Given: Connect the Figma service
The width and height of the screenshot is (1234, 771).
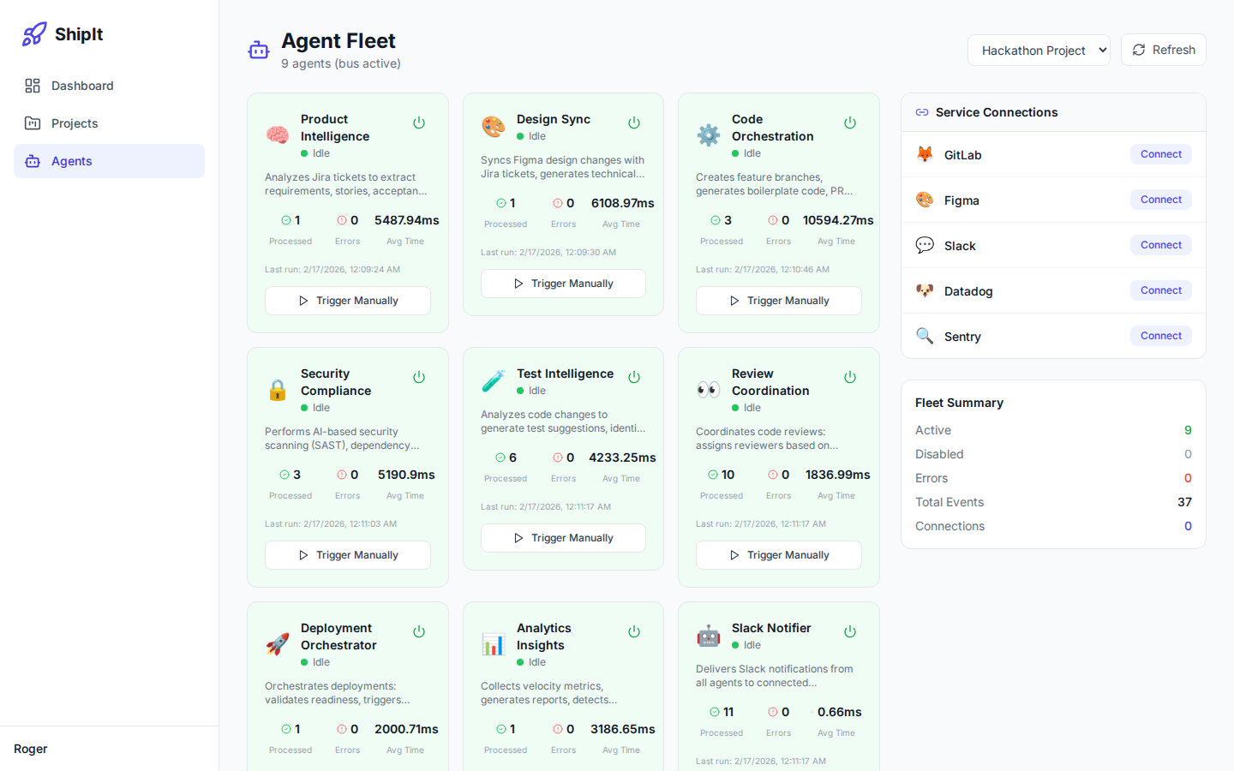Looking at the screenshot, I should (1161, 200).
